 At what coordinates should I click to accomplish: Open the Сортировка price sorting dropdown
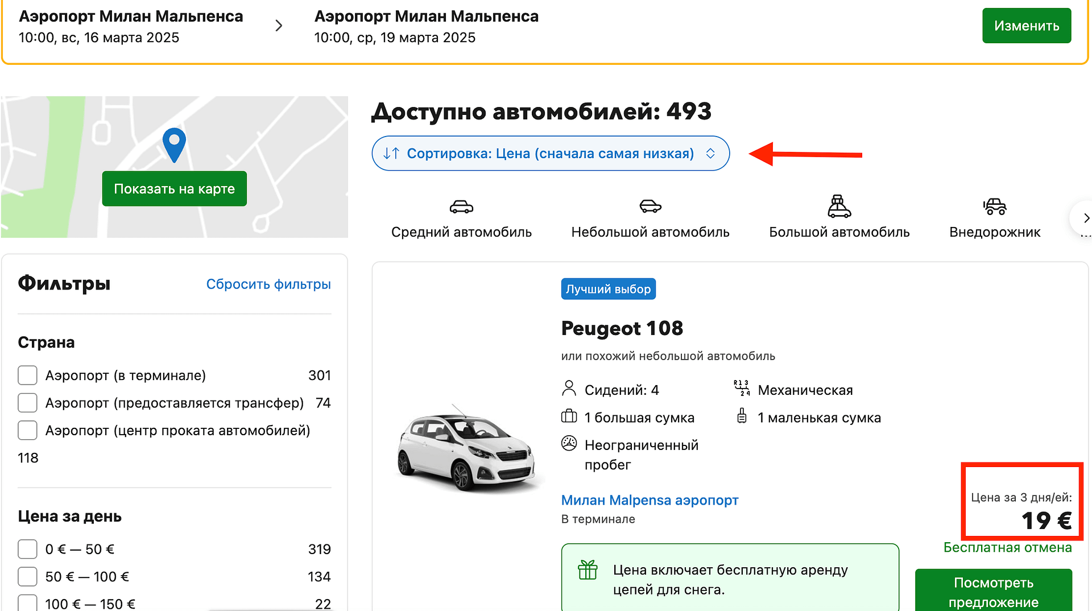(550, 154)
